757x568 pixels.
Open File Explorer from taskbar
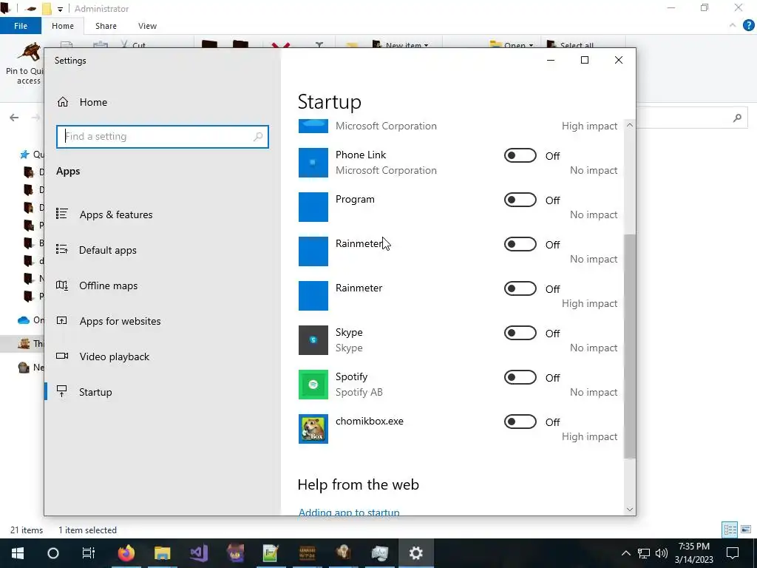coord(162,553)
